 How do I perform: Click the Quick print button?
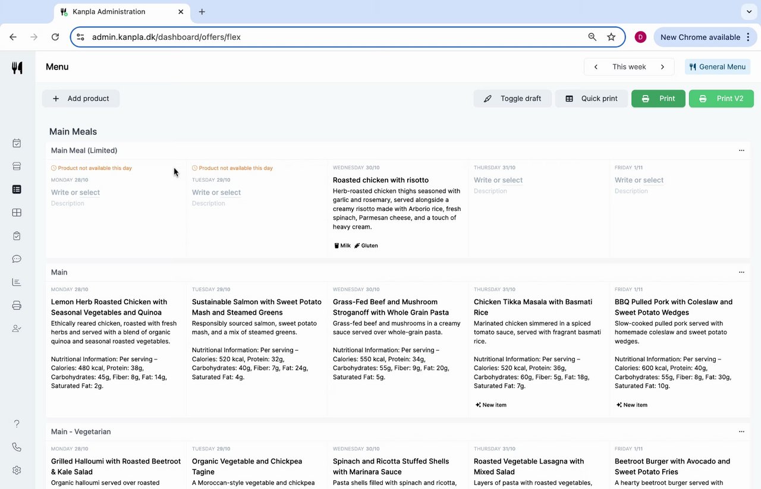pos(592,99)
